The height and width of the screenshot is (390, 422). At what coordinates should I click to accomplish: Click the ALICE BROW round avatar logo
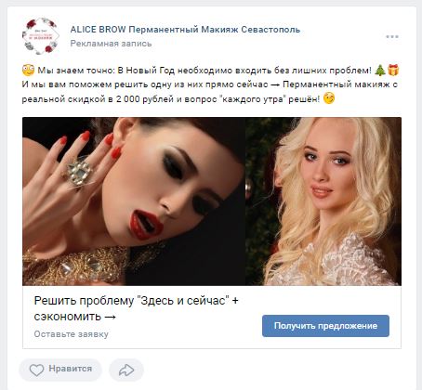click(x=41, y=36)
